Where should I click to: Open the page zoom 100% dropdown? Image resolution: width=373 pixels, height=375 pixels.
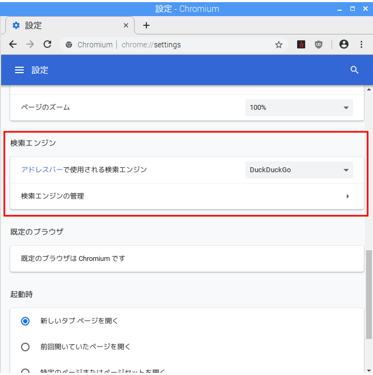point(299,108)
